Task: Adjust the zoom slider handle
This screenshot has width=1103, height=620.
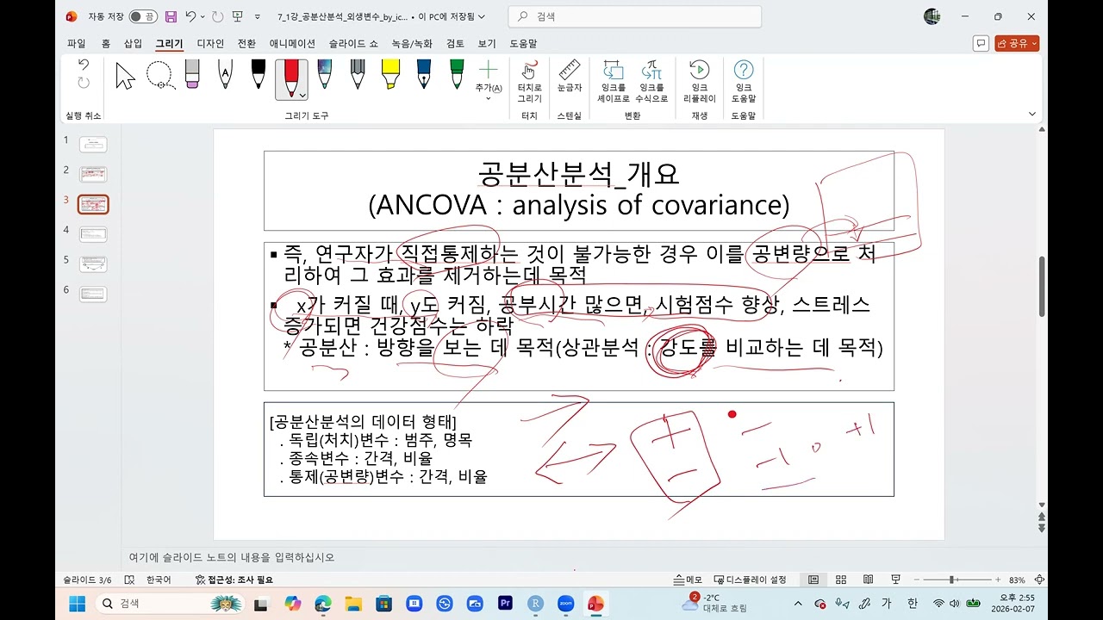Action: [x=951, y=580]
